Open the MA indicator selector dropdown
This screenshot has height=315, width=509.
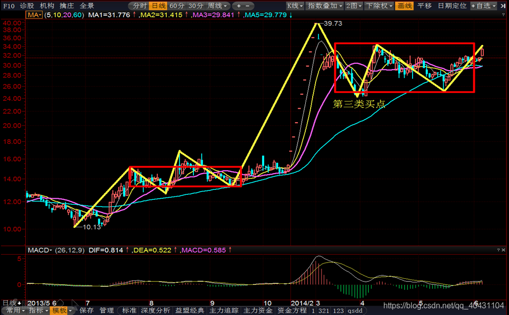coord(34,15)
